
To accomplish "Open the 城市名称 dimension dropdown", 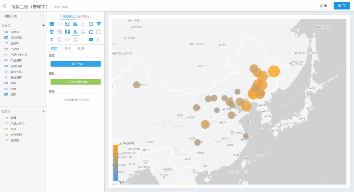I will click(x=75, y=64).
